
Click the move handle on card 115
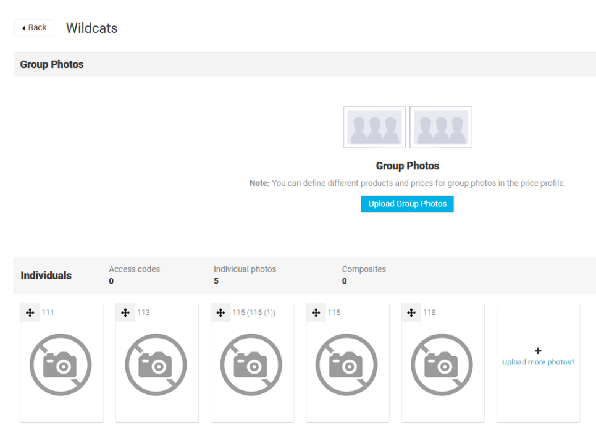(x=316, y=313)
